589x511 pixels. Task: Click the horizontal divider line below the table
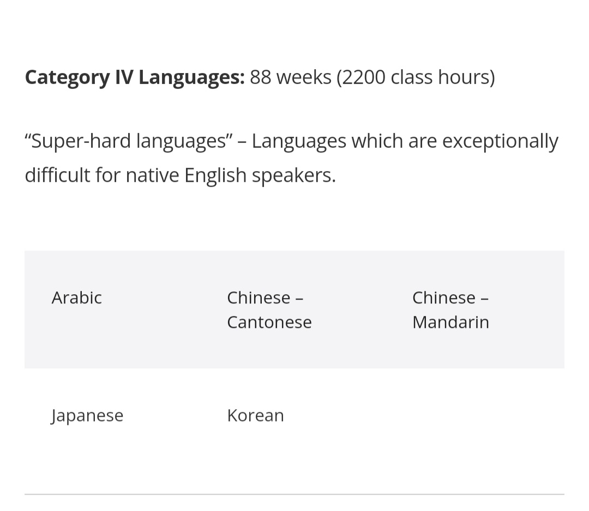tap(294, 494)
